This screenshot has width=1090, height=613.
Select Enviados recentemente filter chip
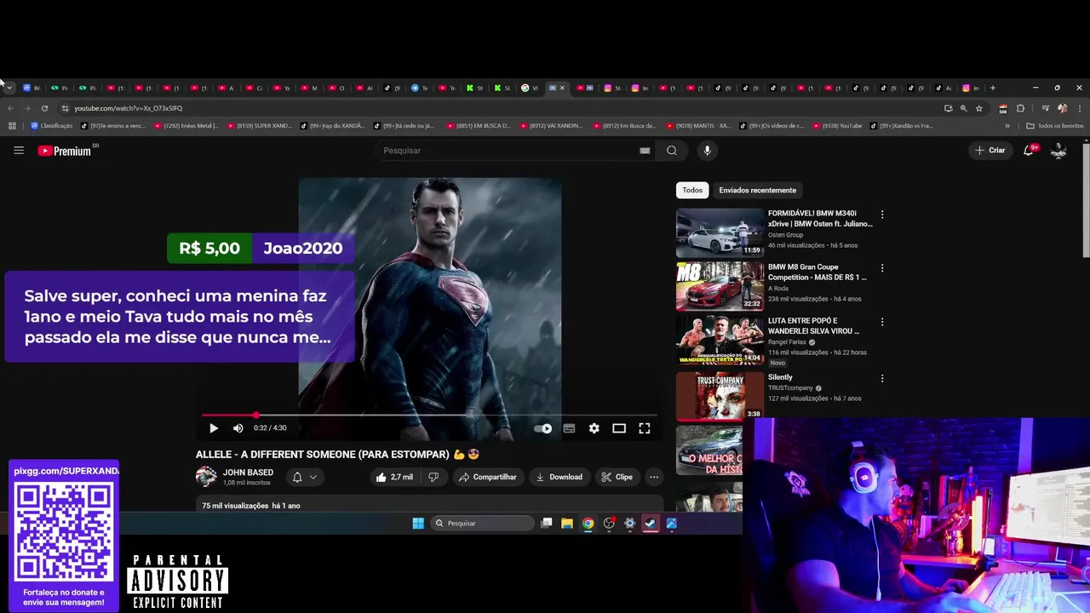(x=757, y=190)
